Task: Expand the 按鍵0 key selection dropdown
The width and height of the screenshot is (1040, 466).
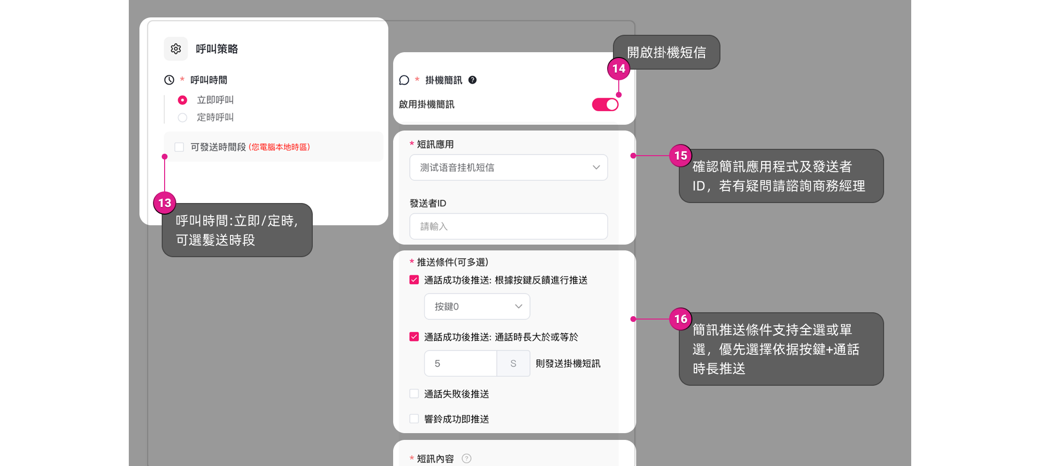Action: (477, 306)
